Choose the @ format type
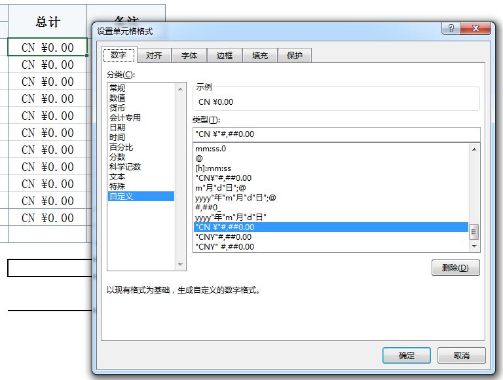 click(331, 159)
